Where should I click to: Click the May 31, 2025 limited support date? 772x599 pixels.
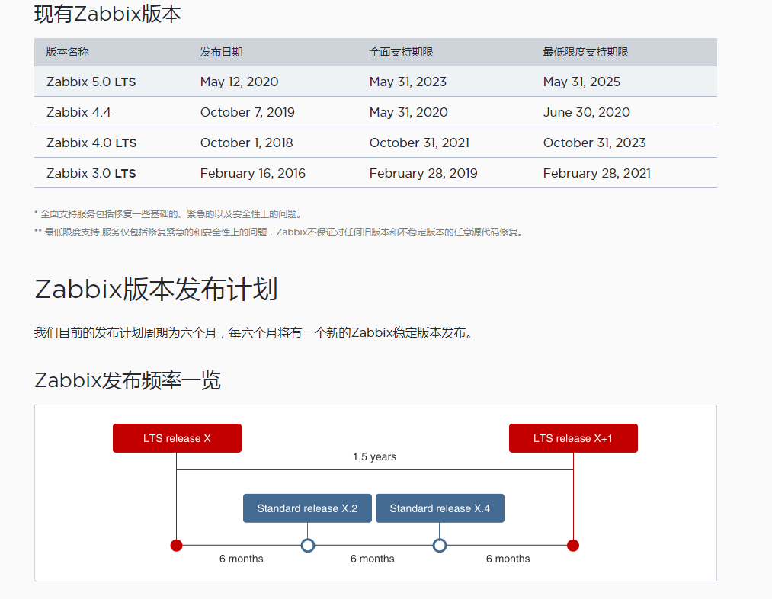coord(581,82)
